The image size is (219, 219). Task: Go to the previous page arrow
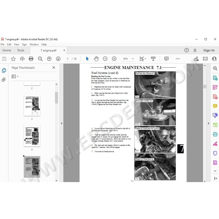(x=49, y=59)
